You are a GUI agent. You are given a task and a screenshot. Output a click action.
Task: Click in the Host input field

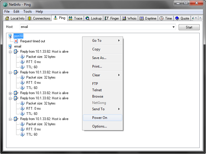coord(98,27)
